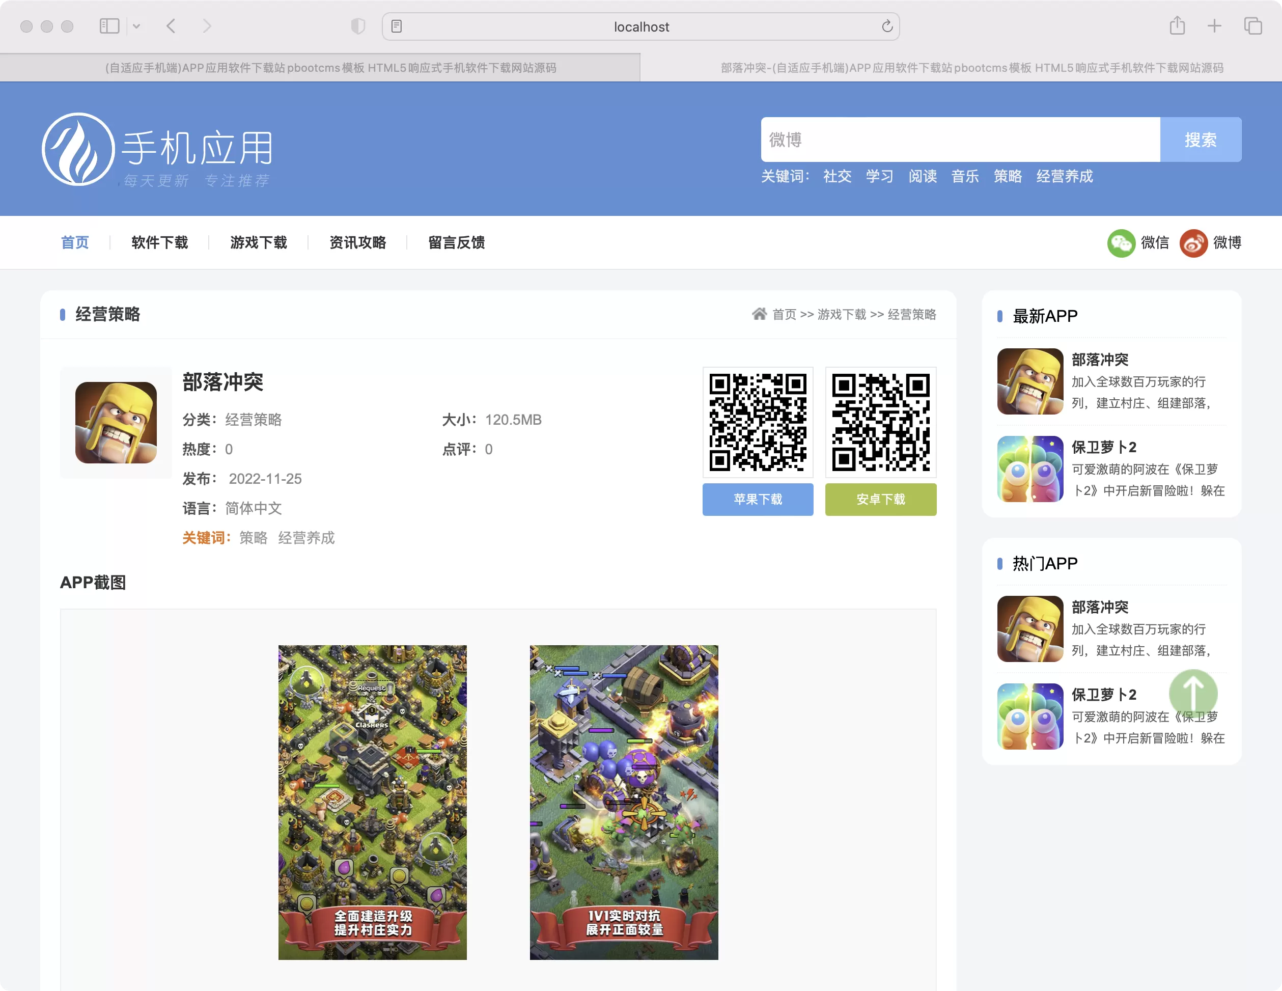
Task: Open a new tab with the plus icon
Action: pyautogui.click(x=1214, y=26)
